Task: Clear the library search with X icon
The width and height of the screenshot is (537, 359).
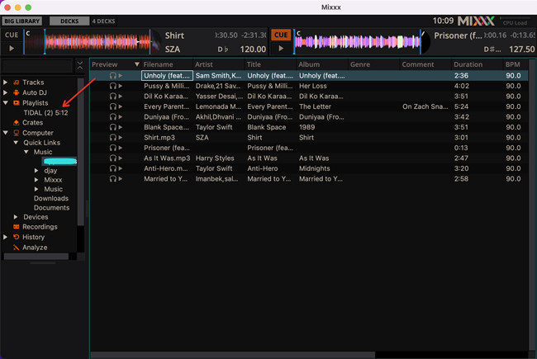Action: pos(80,66)
